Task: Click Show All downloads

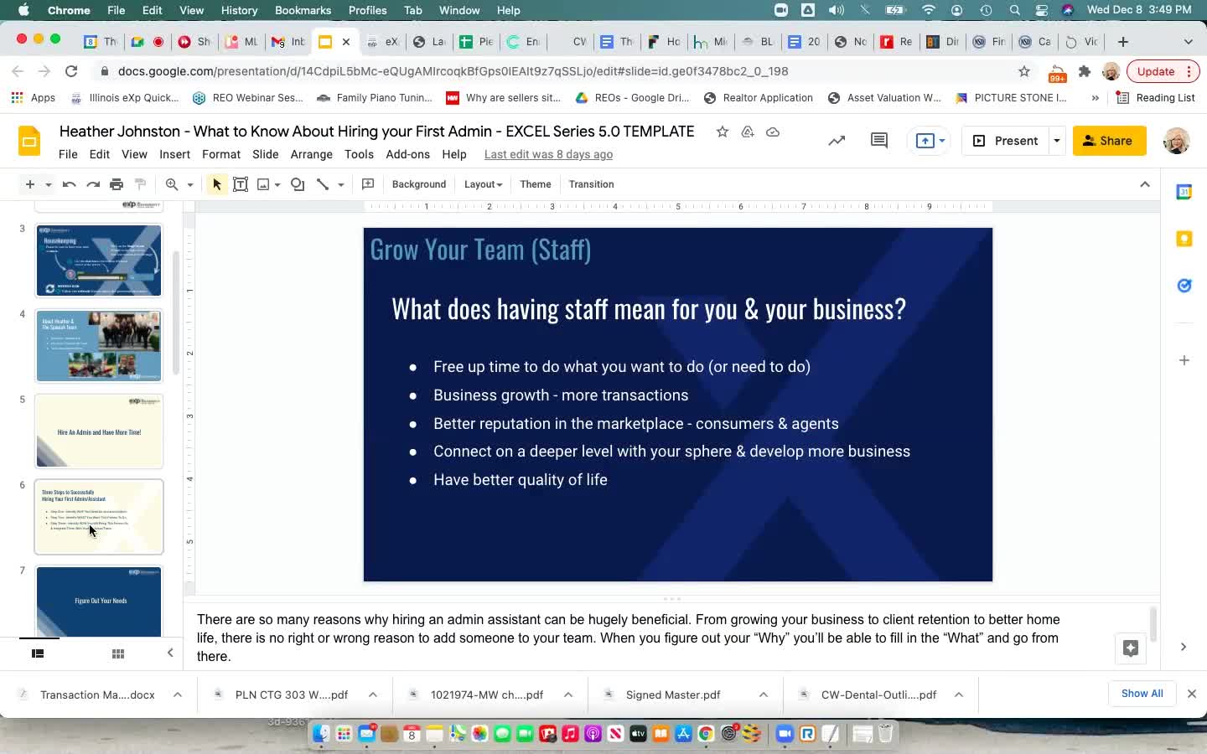Action: coord(1142,694)
